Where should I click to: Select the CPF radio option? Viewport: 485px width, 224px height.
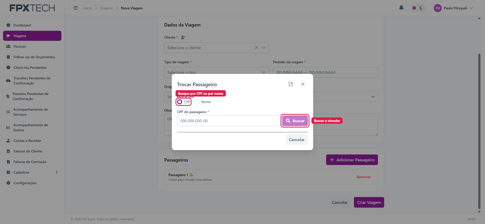[180, 102]
